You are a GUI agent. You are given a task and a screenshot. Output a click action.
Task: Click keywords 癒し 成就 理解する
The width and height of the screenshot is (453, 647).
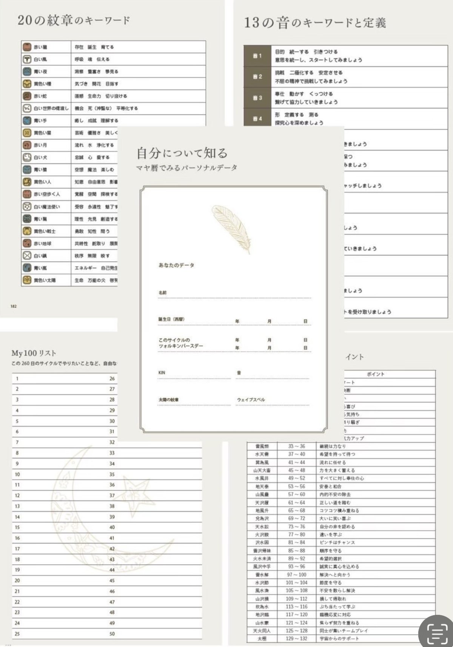click(96, 120)
